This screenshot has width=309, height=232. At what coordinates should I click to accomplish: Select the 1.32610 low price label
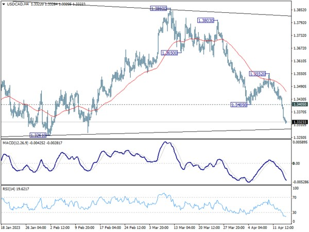(x=38, y=135)
